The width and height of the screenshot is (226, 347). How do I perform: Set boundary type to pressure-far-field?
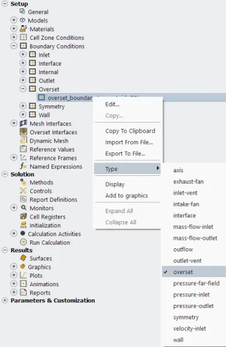point(194,283)
